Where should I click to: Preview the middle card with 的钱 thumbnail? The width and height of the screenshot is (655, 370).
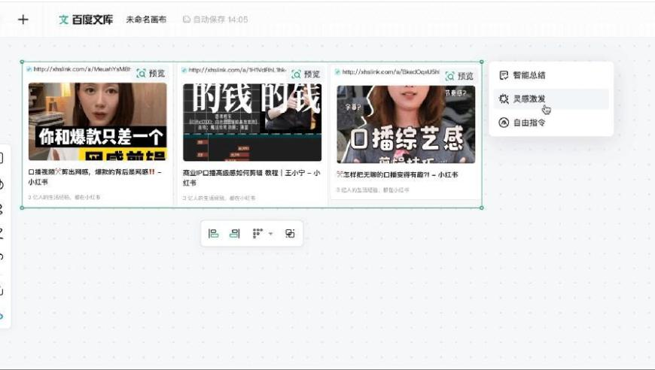click(x=306, y=74)
